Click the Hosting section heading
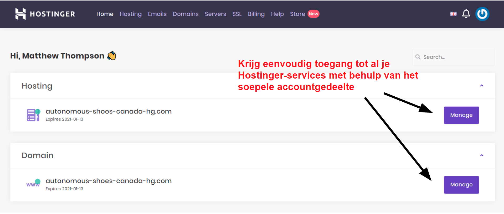This screenshot has height=214, width=504. (37, 86)
